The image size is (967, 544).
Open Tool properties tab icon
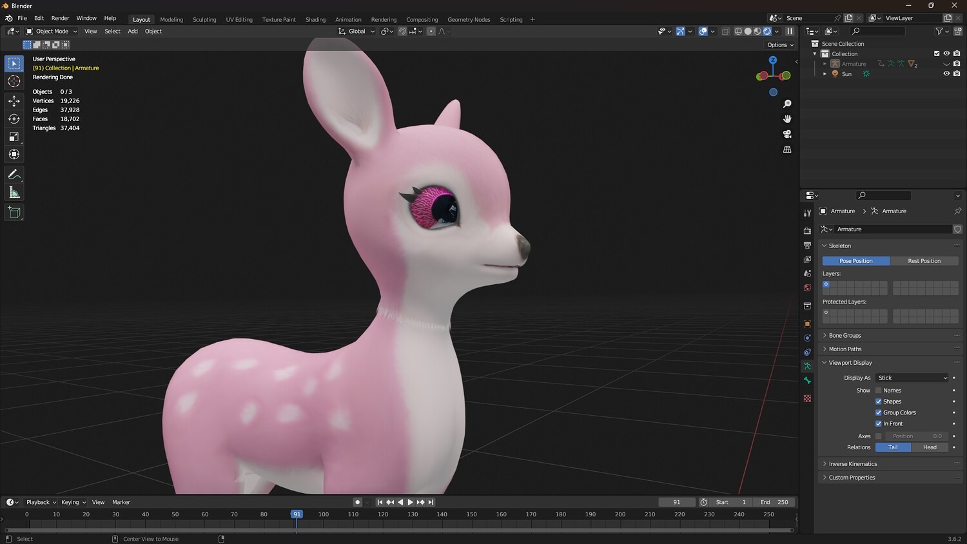[x=807, y=213]
